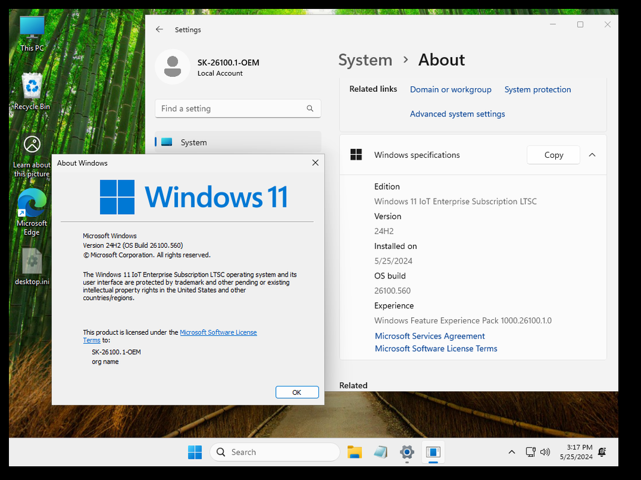Open the Recycle Bin desktop icon
The height and width of the screenshot is (480, 641).
32,92
